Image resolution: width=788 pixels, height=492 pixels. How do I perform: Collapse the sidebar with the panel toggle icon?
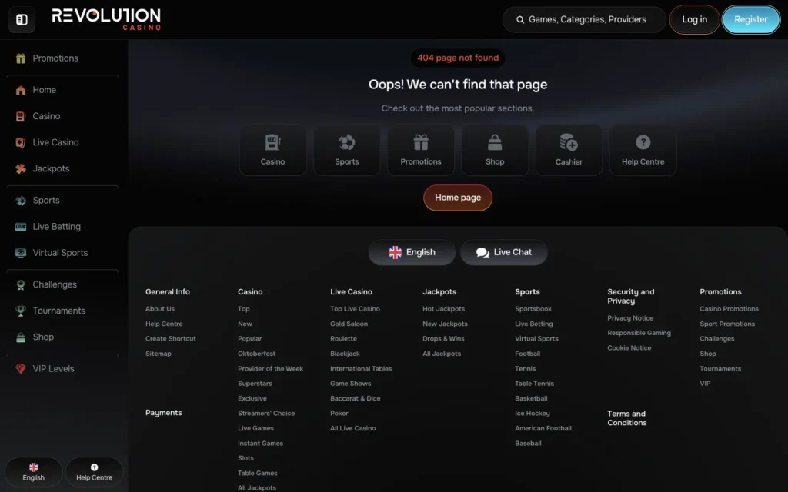click(x=22, y=19)
